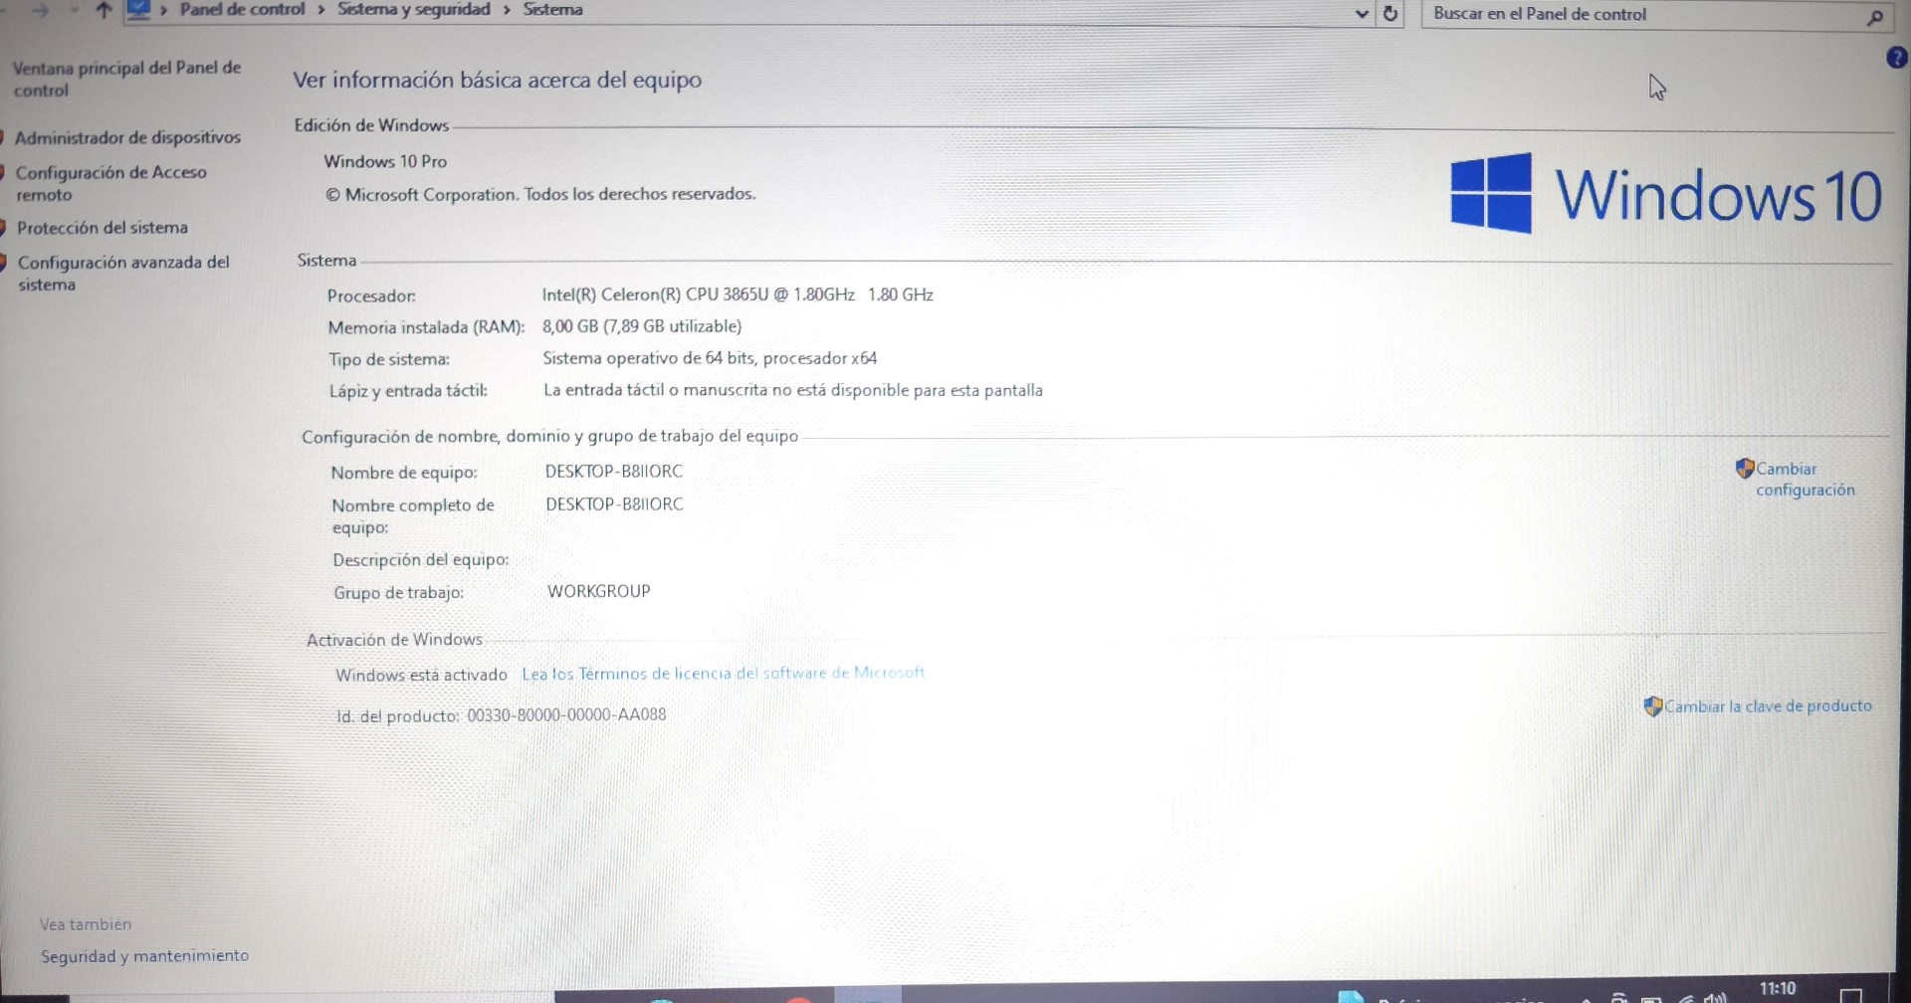
Task: Click the WORKGROUP value
Action: [x=598, y=591]
